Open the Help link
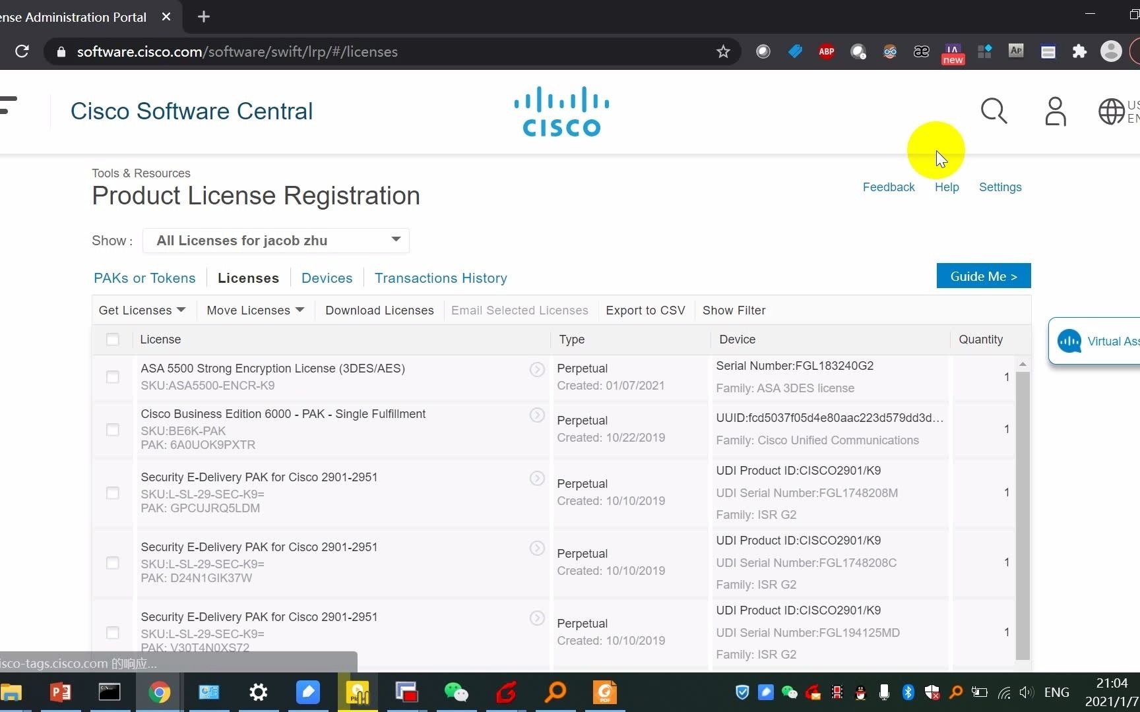Image resolution: width=1140 pixels, height=712 pixels. click(x=947, y=187)
